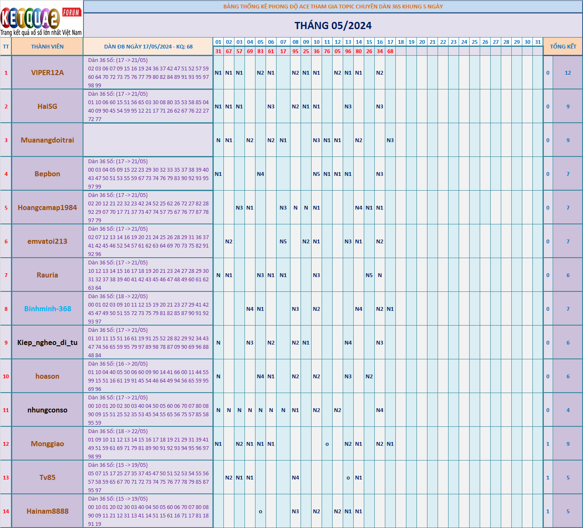583x528 pixels.
Task: Select member name Hainam8888
Action: pyautogui.click(x=47, y=511)
